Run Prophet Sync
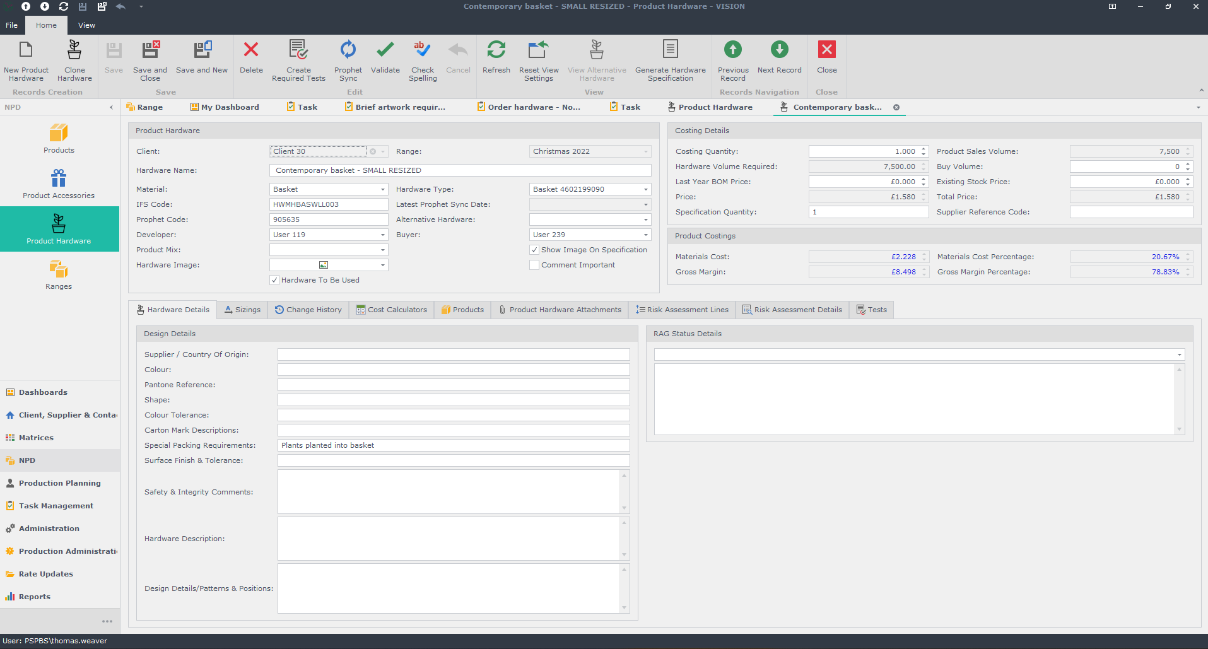Viewport: 1208px width, 649px height. [348, 61]
